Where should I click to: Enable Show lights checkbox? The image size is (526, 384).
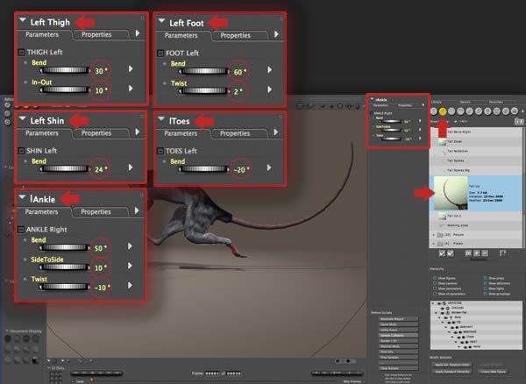[x=486, y=288]
